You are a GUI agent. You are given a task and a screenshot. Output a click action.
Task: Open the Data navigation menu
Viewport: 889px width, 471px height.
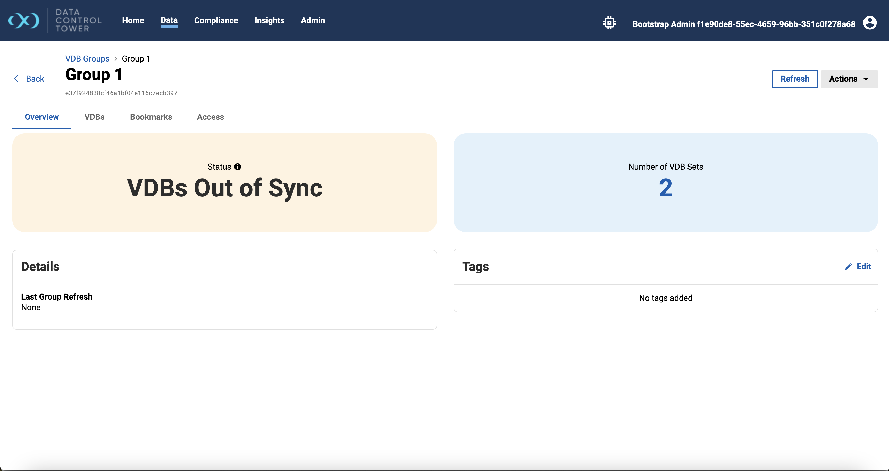coord(169,20)
